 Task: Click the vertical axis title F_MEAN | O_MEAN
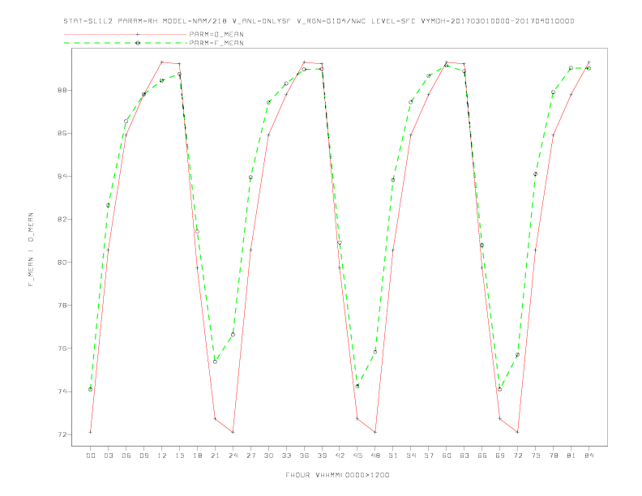[x=31, y=250]
